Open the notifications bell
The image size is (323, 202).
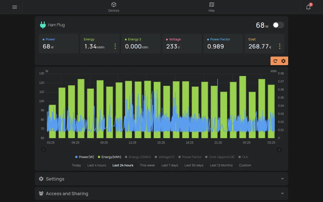pyautogui.click(x=308, y=7)
